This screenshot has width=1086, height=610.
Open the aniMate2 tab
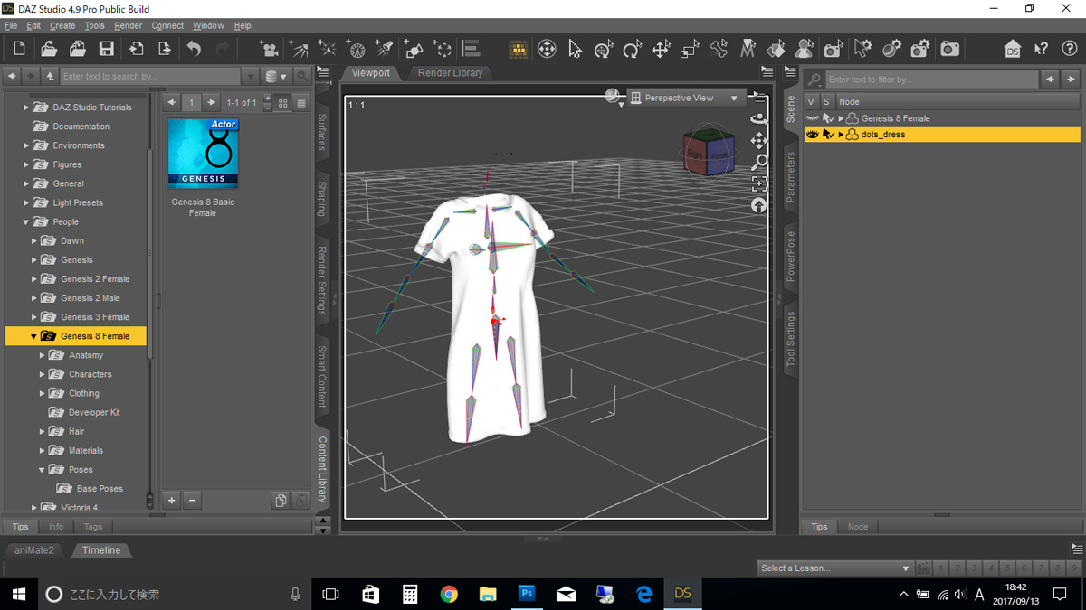(x=34, y=550)
